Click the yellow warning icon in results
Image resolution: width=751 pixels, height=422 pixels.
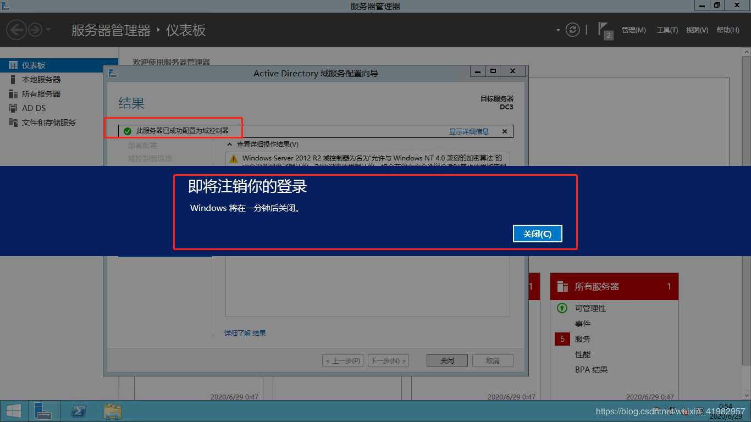point(234,159)
